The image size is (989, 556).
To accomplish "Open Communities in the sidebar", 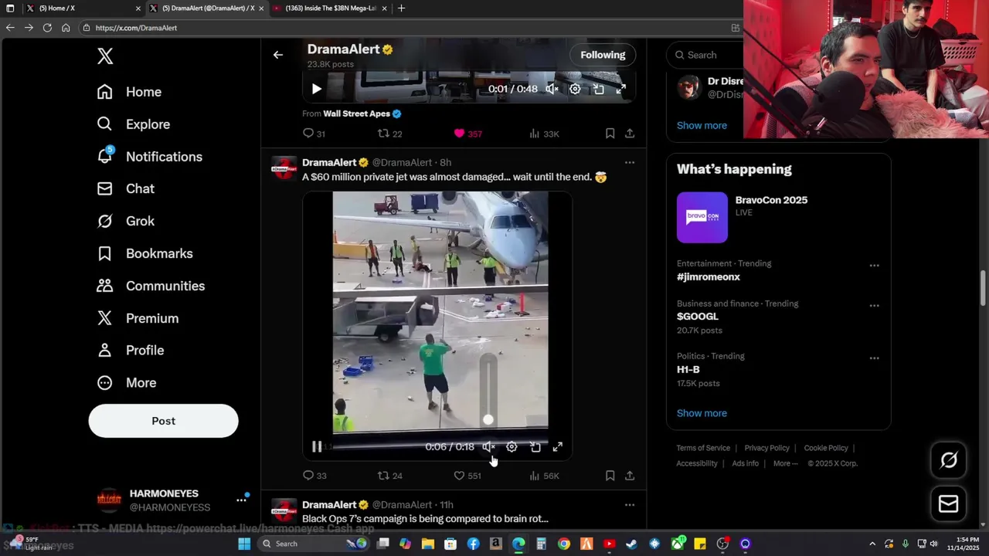I will pos(150,286).
